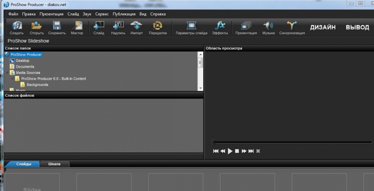
Task: Collapse the Media Sources tree node arrow
Action: [7, 73]
